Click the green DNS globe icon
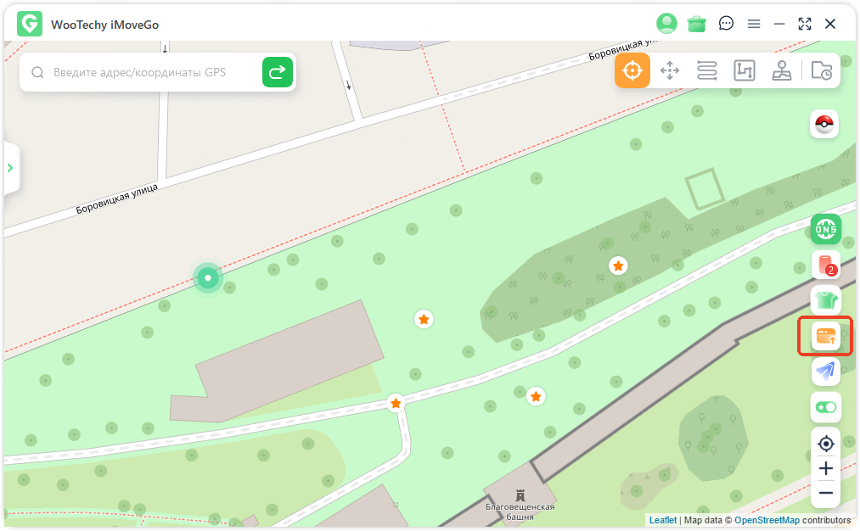Viewport: 860px width, 531px height. pos(826,229)
